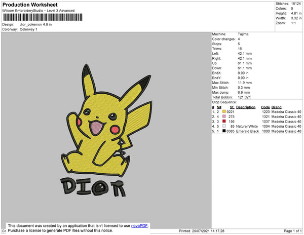Click the Zoom value '1:1'
The height and width of the screenshot is (235, 304).
(x=293, y=23)
